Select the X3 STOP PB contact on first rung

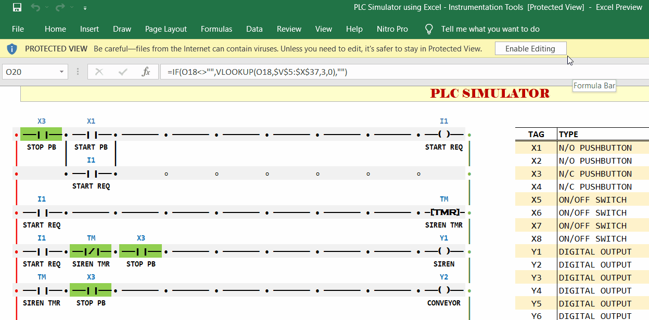click(41, 135)
